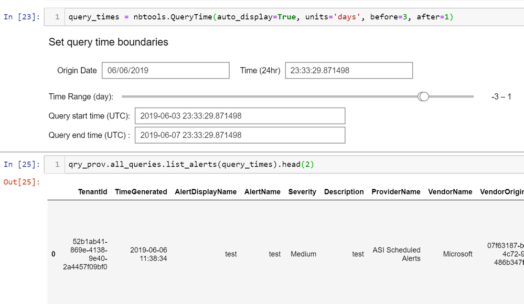This screenshot has width=524, height=304.
Task: Click the 'Time Range (day):' label
Action: [x=81, y=96]
